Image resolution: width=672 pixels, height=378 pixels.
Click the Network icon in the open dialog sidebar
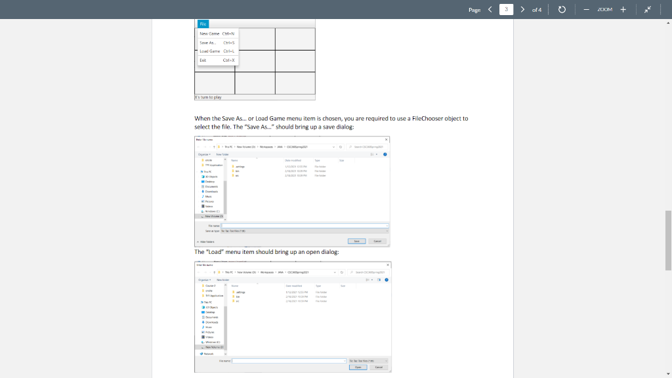tap(201, 353)
